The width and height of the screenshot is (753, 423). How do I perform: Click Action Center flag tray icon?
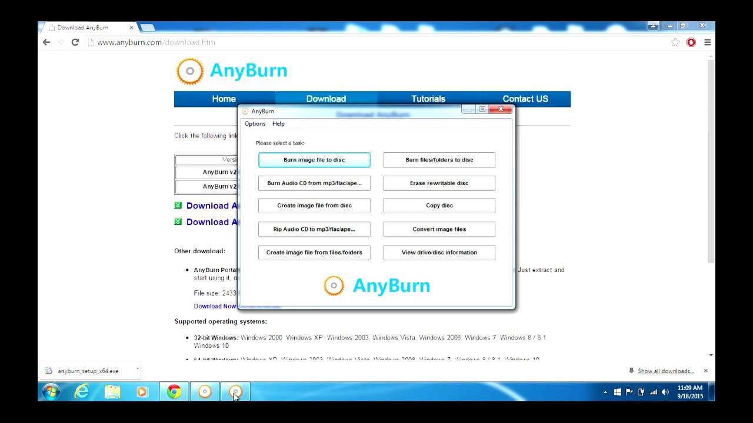point(629,392)
